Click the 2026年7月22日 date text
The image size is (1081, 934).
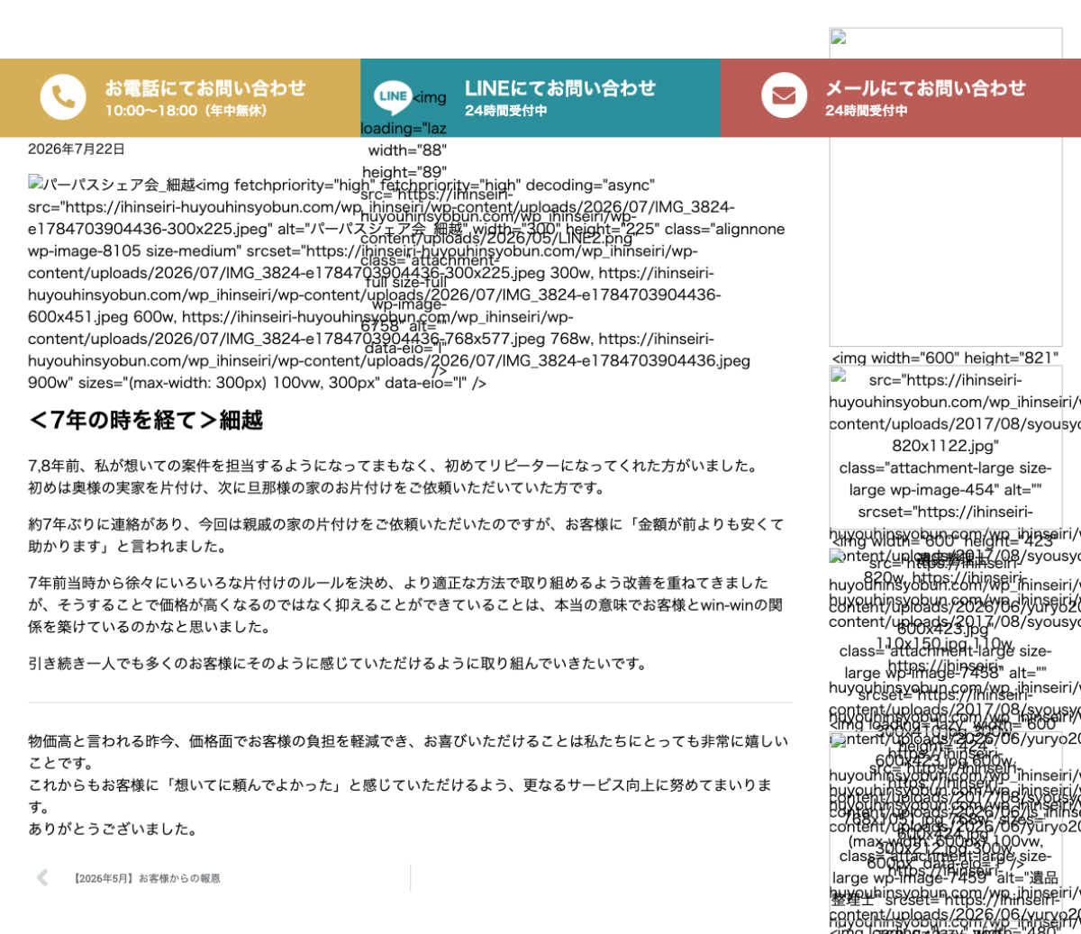77,149
